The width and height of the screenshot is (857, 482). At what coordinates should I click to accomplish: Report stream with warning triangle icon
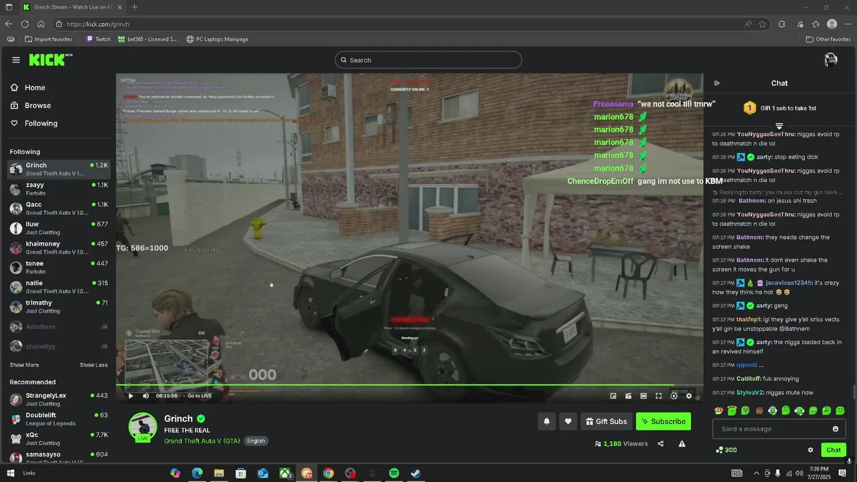point(682,443)
